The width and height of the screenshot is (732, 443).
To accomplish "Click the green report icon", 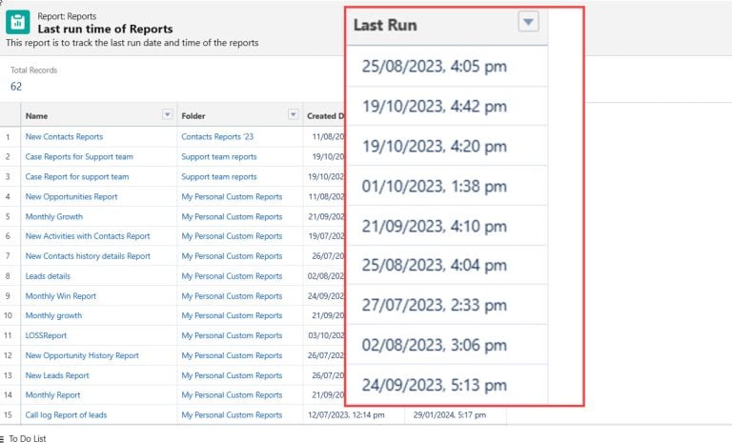I will [18, 22].
